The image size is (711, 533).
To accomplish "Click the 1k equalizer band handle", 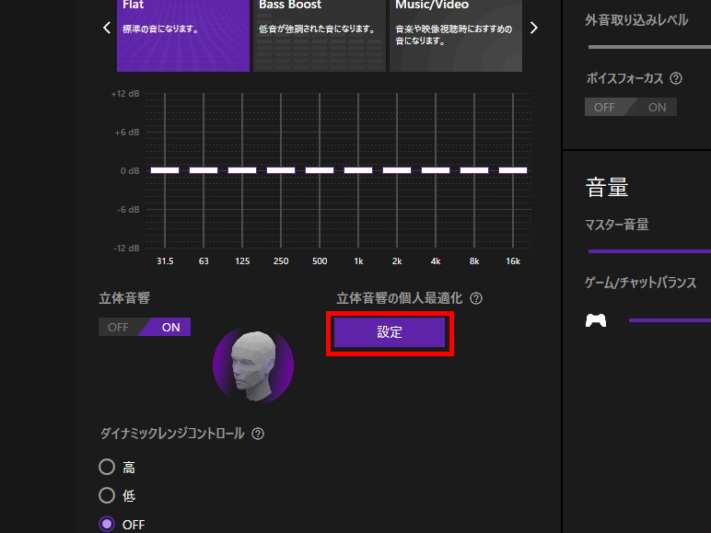I will [358, 170].
